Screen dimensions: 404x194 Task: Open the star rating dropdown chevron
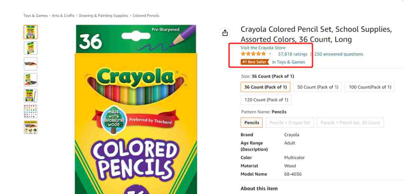tap(270, 54)
